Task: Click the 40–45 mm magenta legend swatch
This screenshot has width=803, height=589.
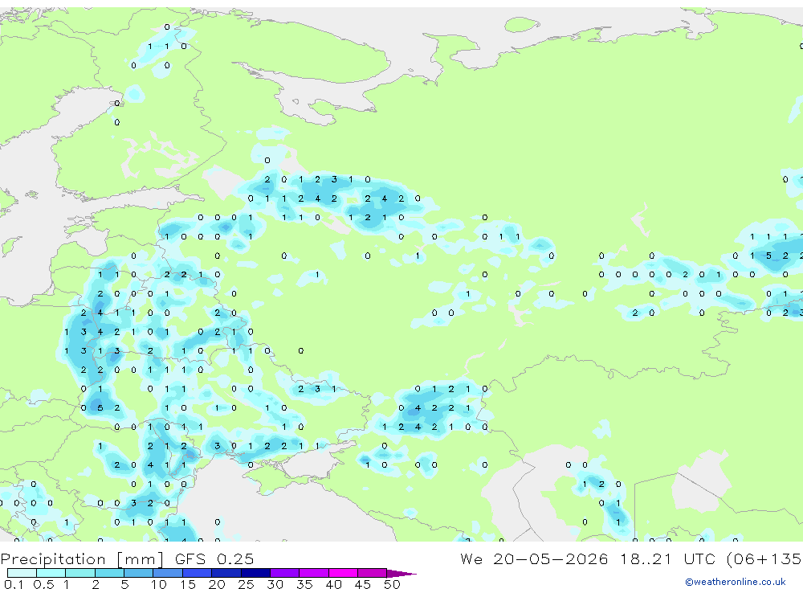Action: click(343, 573)
